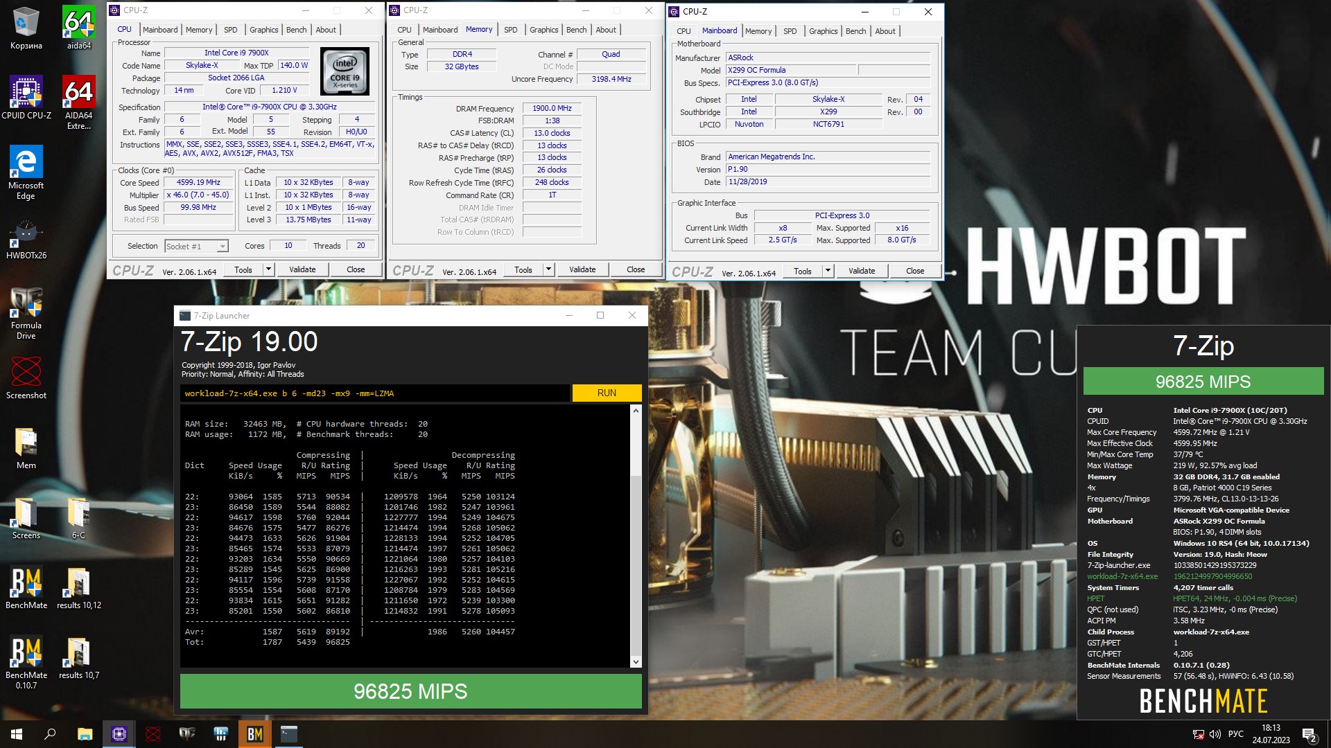
Task: Expand Tools arrow in CPU-Z Memory window
Action: [548, 269]
